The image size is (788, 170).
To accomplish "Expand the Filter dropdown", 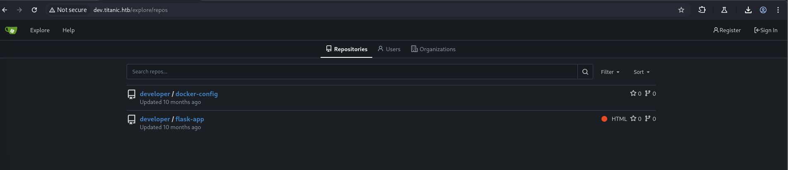I will pos(610,72).
